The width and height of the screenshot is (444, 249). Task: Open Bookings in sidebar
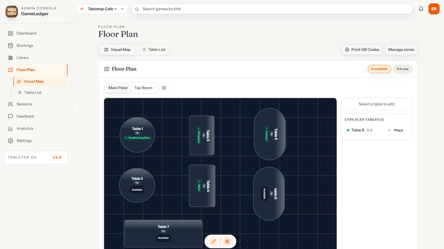coord(36,45)
